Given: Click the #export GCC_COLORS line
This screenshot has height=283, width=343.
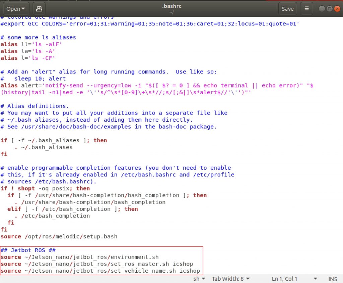Looking at the screenshot, I should pyautogui.click(x=150, y=24).
